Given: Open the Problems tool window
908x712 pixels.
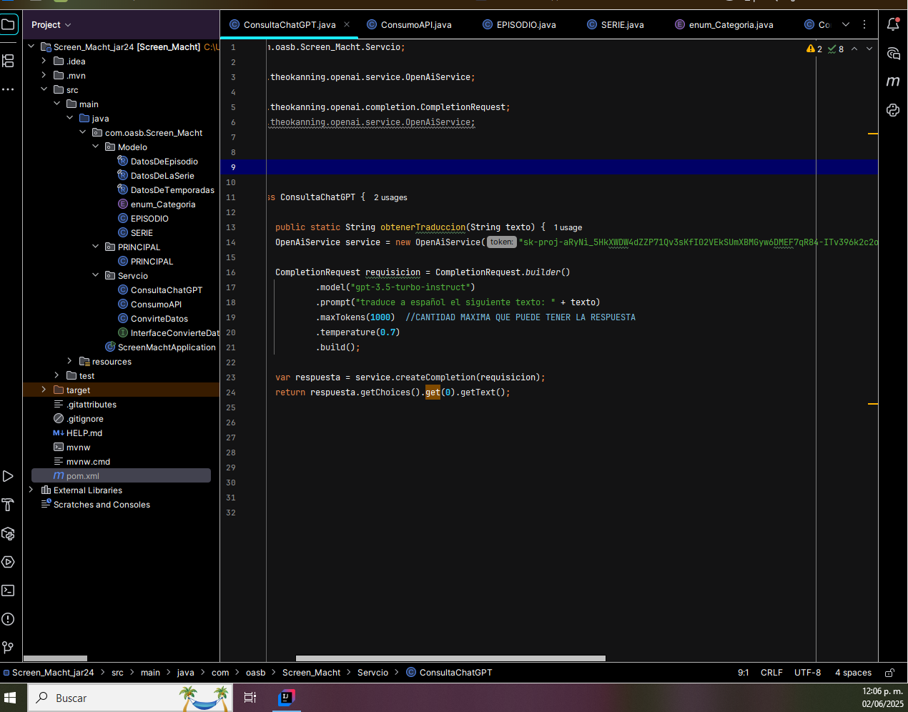Looking at the screenshot, I should pos(8,619).
